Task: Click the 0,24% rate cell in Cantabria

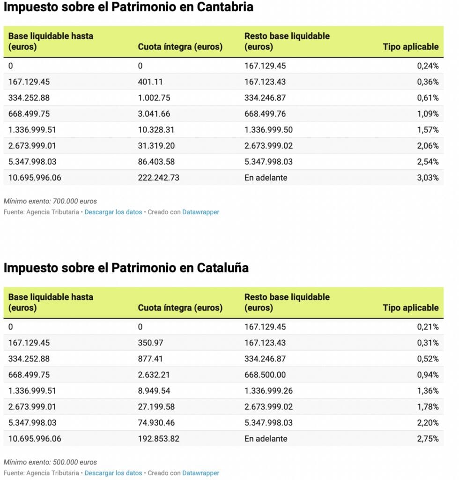Action: click(428, 66)
